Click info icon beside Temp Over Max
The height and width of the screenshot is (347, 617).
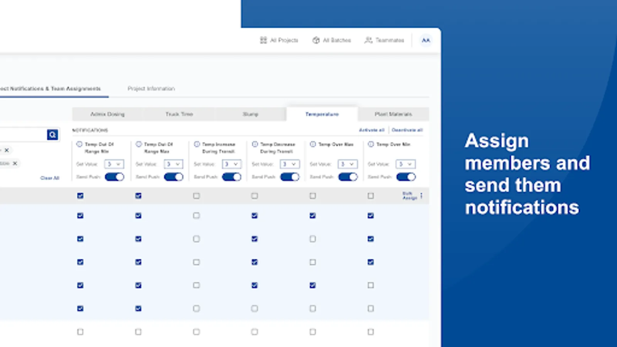click(x=313, y=144)
